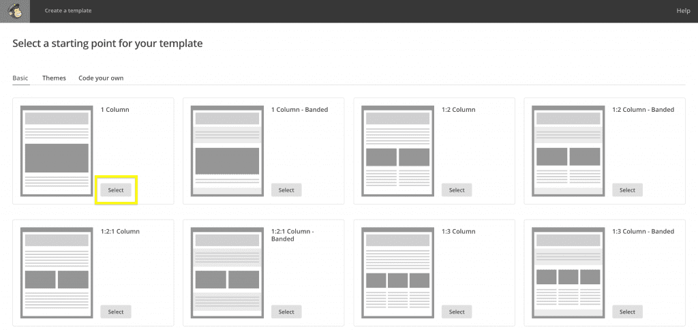Click the "1:2:1 Column - Banded" title text
Viewport: 698px width, 330px height.
pos(292,235)
